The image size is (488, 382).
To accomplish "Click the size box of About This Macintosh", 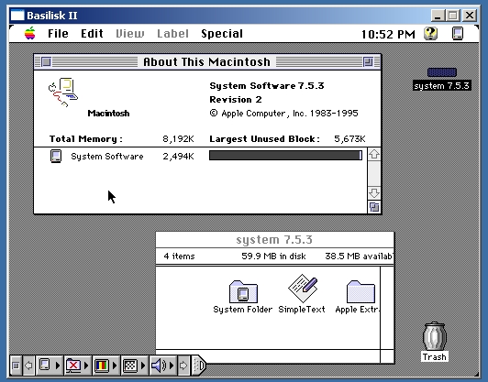I will 374,207.
